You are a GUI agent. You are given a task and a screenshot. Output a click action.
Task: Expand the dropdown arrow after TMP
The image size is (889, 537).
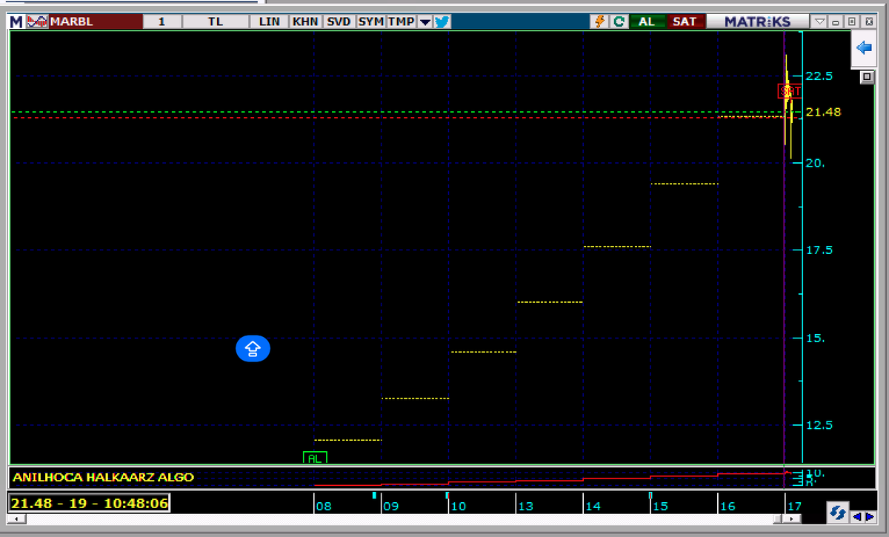point(425,22)
